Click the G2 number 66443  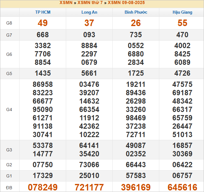click(136, 165)
